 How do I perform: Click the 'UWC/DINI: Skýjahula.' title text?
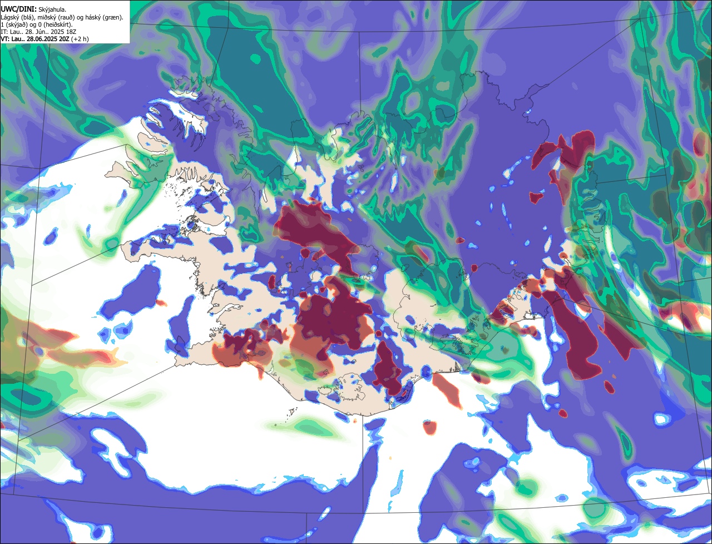tap(33, 9)
